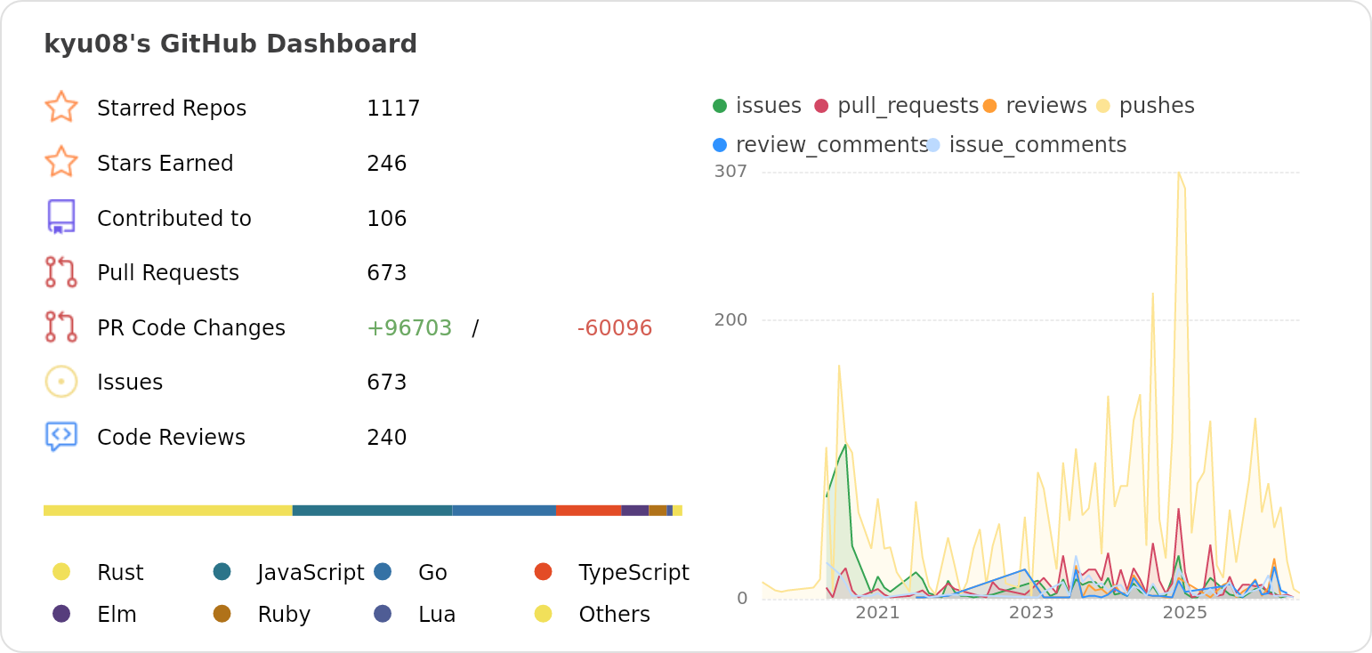Click the 2021 x-axis label
1372x653 pixels.
click(x=877, y=613)
